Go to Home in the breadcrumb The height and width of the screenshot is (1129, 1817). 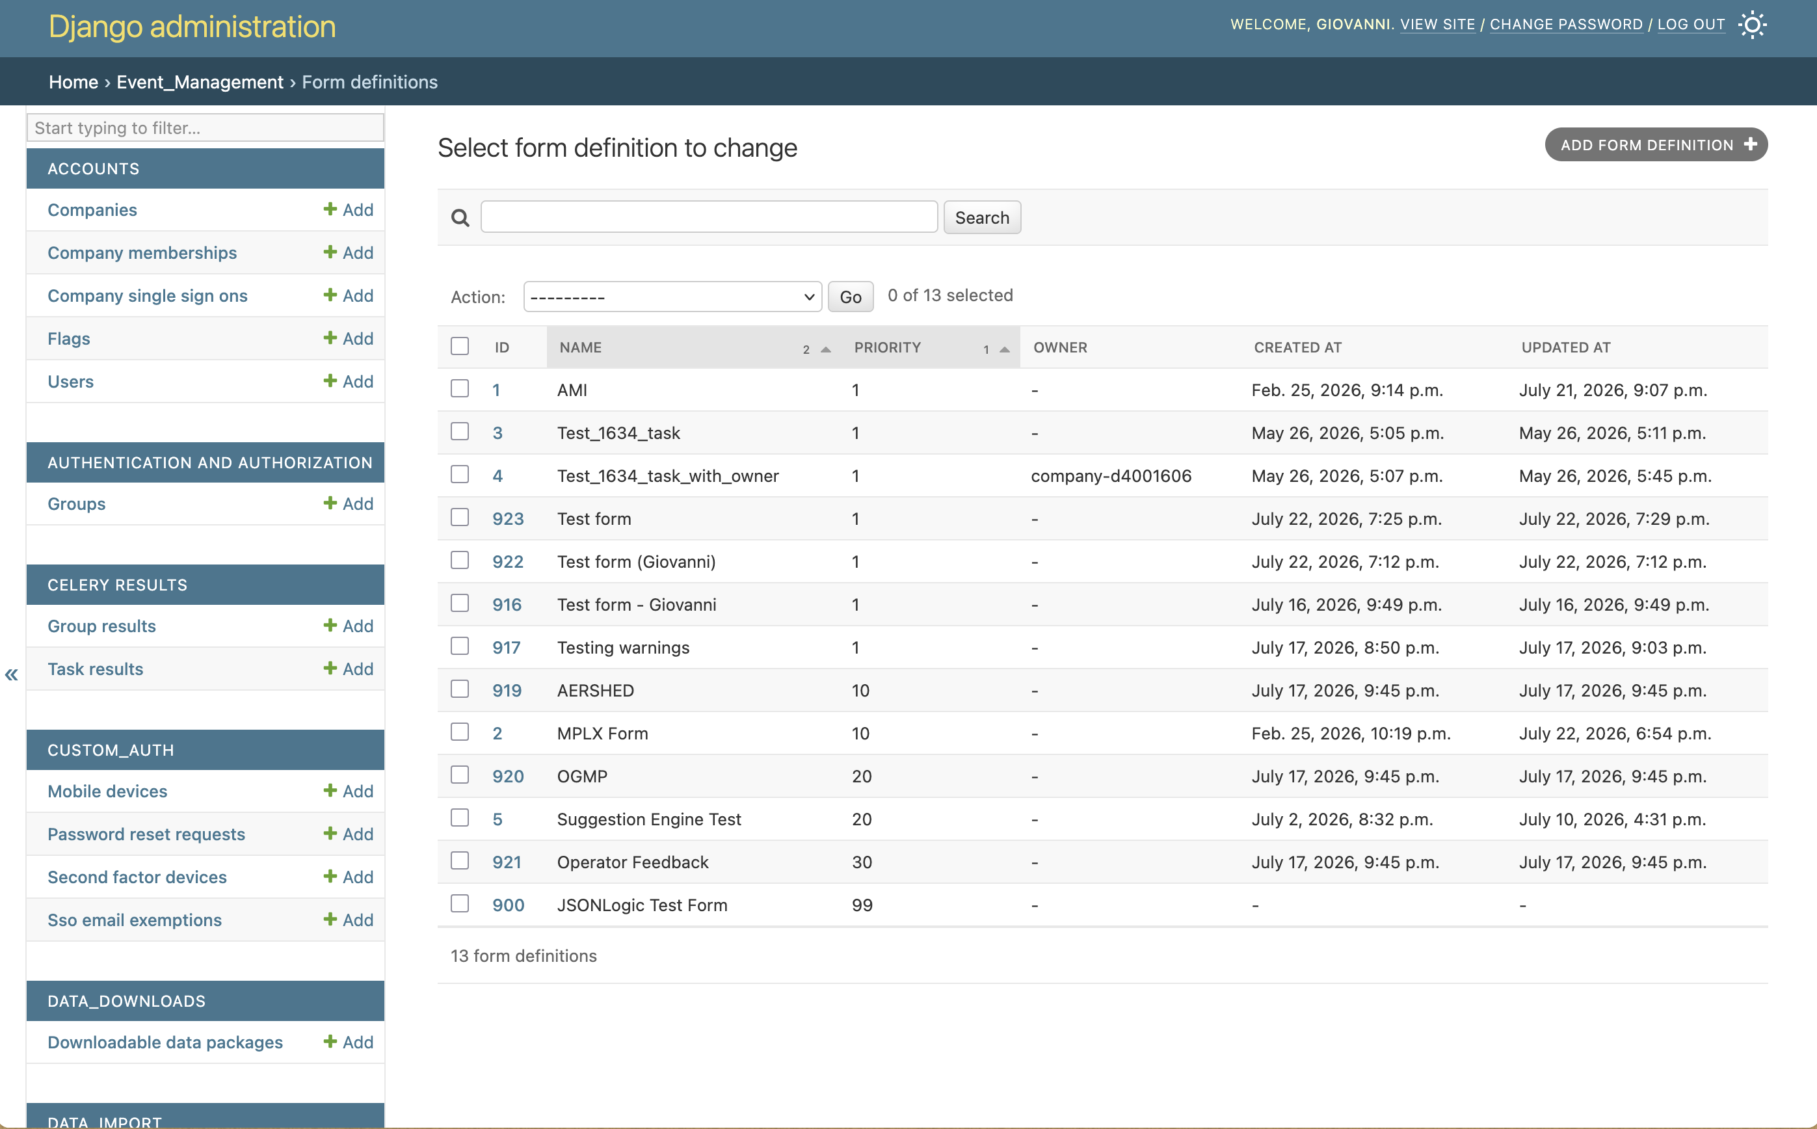tap(73, 82)
